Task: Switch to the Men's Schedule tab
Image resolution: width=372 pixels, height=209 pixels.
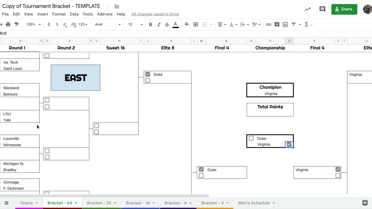Action: 254,203
